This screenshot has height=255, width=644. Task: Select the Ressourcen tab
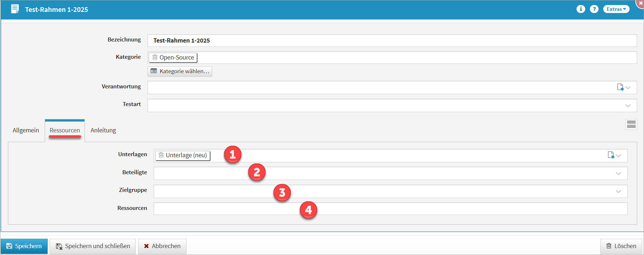[65, 130]
